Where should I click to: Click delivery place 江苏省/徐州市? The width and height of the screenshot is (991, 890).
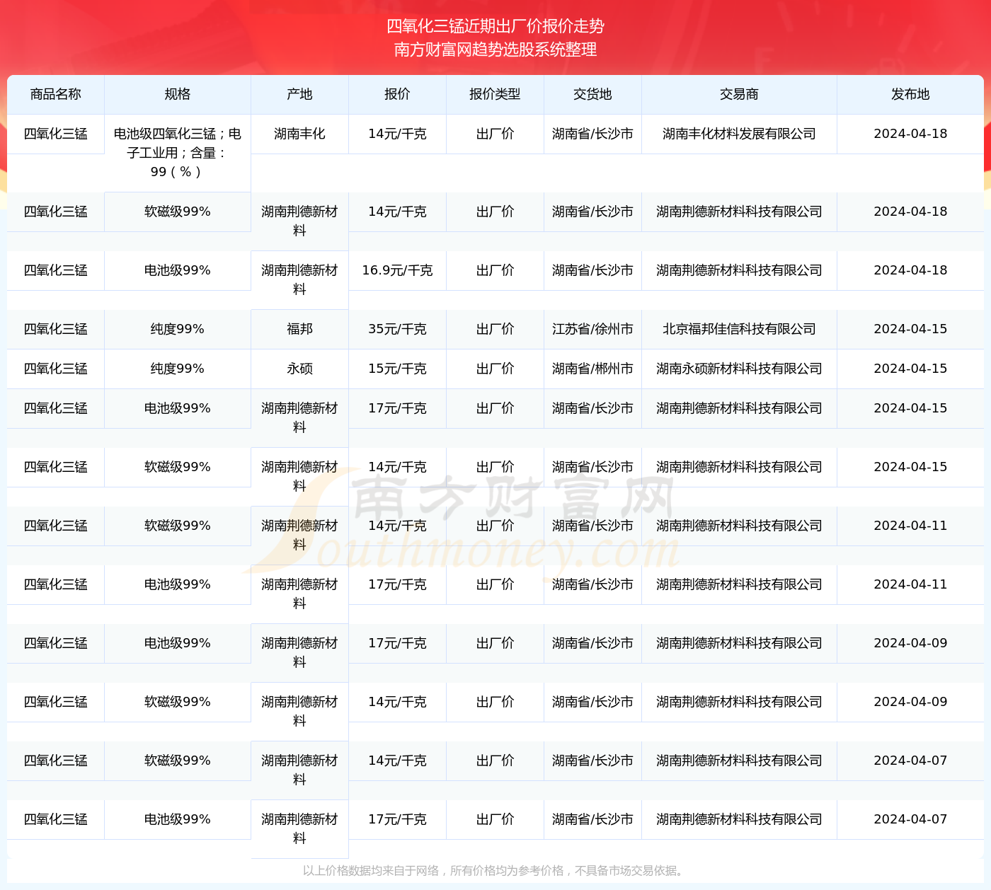pos(592,329)
